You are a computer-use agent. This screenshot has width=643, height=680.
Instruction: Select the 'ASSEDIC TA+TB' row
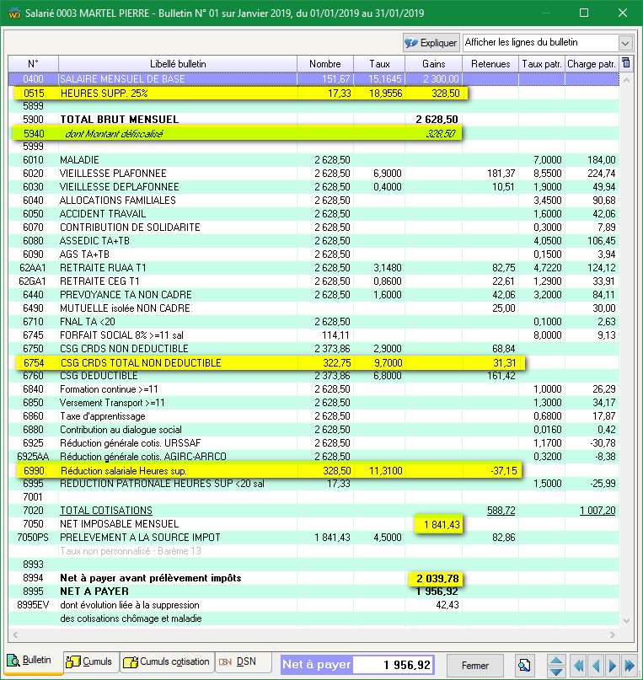pyautogui.click(x=313, y=241)
